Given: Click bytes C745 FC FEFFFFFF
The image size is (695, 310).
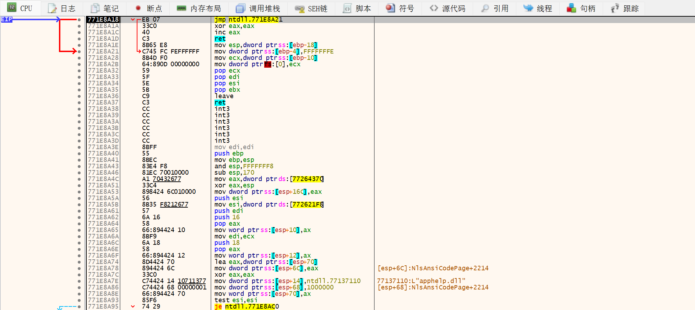Looking at the screenshot, I should [x=171, y=51].
